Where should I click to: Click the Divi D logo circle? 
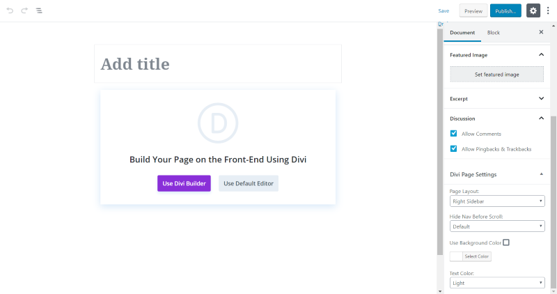(218, 123)
